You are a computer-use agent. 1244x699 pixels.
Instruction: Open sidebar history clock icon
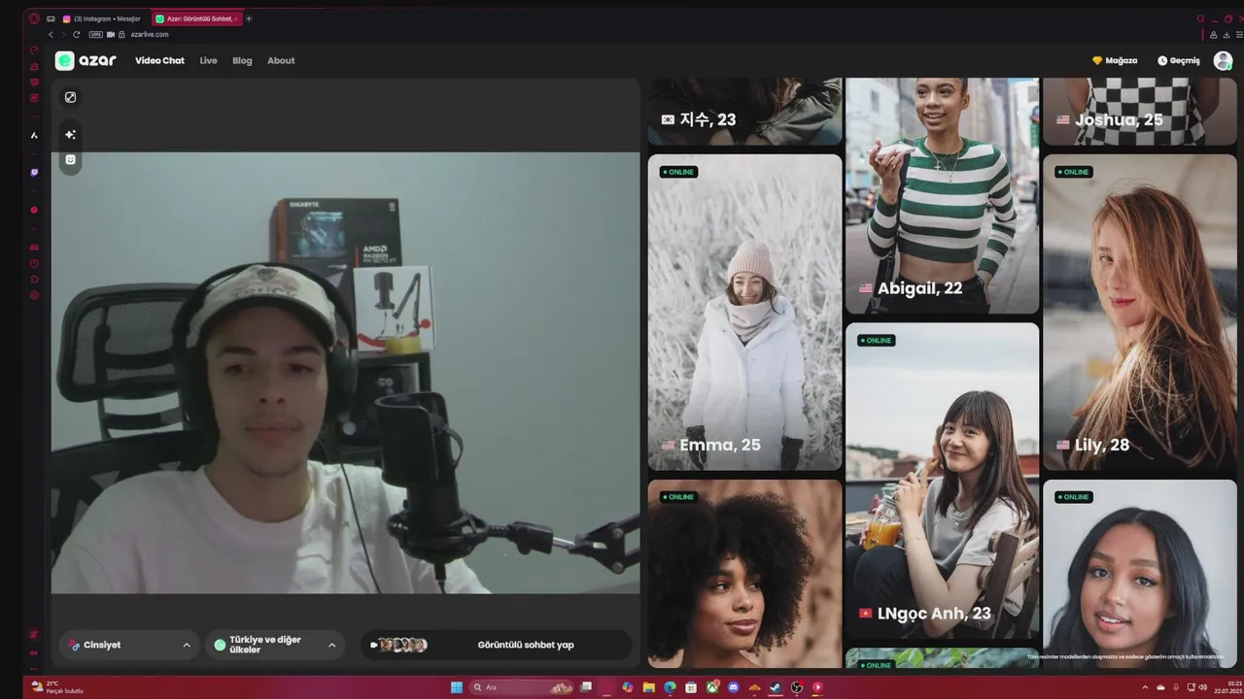point(34,263)
